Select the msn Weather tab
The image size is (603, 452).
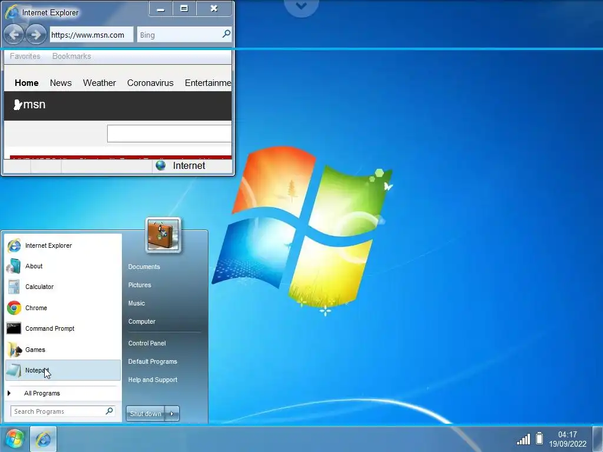[99, 82]
